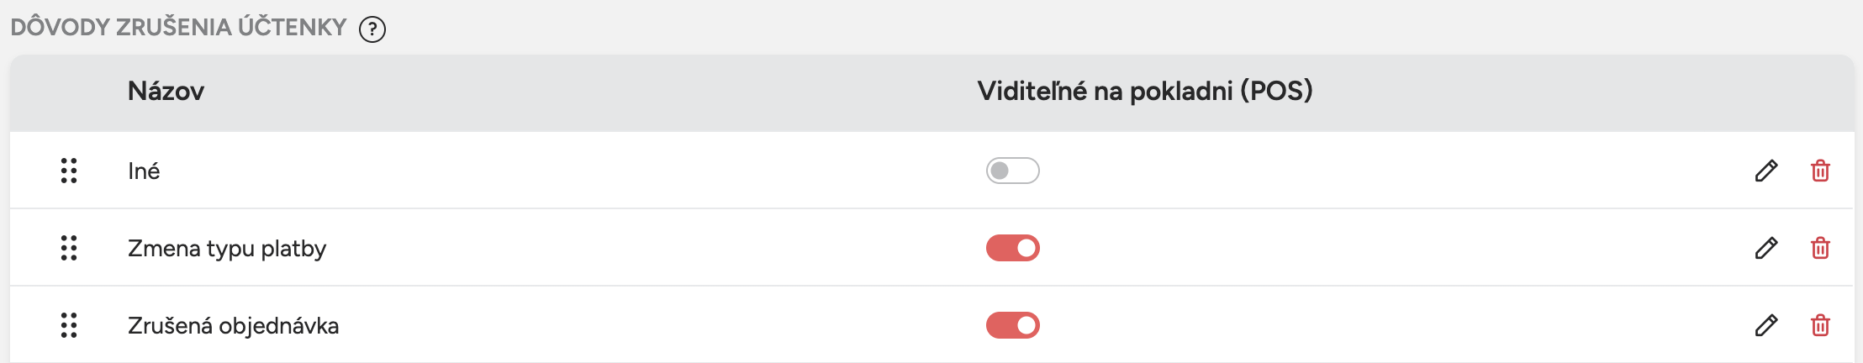Click the Dôvody zrušenia účtenky heading
This screenshot has height=363, width=1863.
(x=178, y=28)
